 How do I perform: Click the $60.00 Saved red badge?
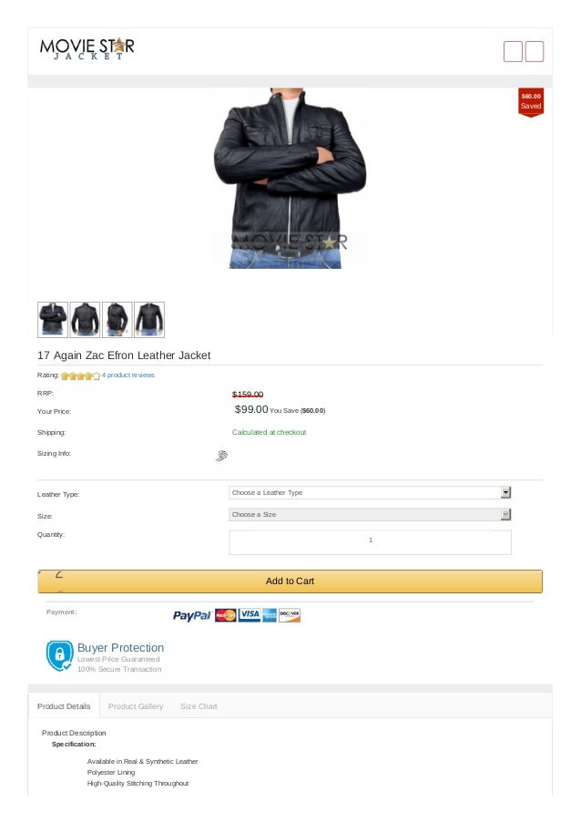531,102
